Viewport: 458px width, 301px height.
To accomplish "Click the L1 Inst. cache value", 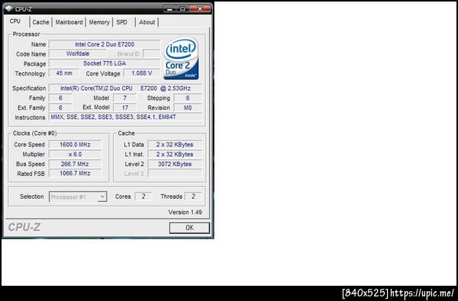I will 175,154.
